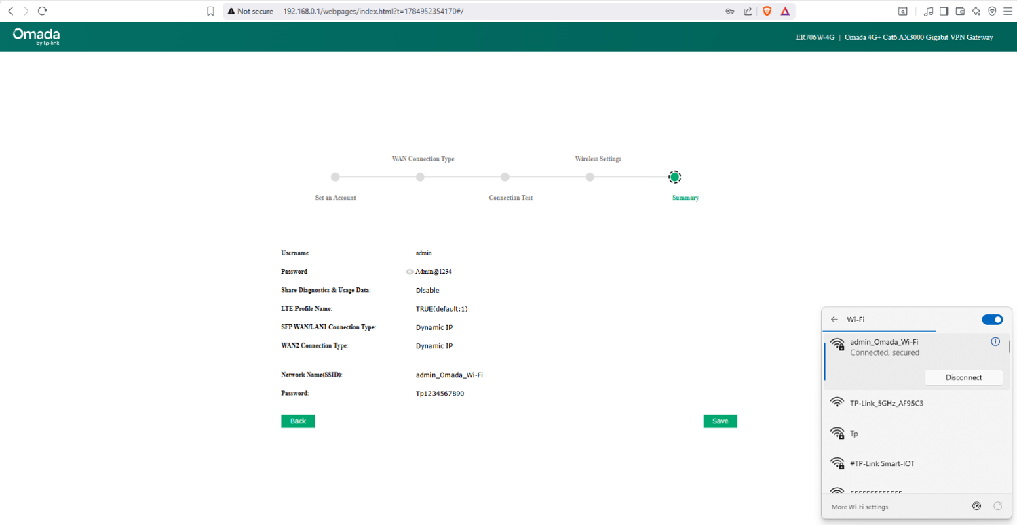This screenshot has width=1017, height=525.
Task: Open Leo AI sparkle icon
Action: tap(976, 11)
